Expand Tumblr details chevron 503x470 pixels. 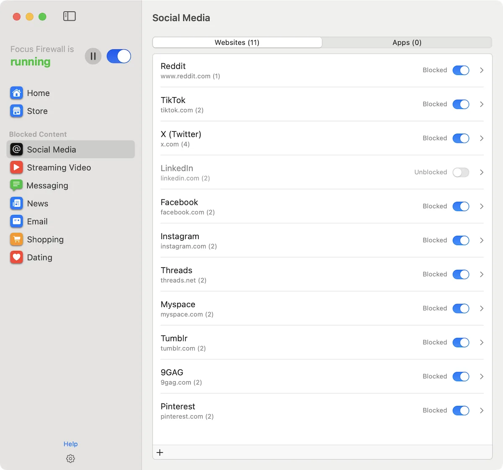coord(482,343)
